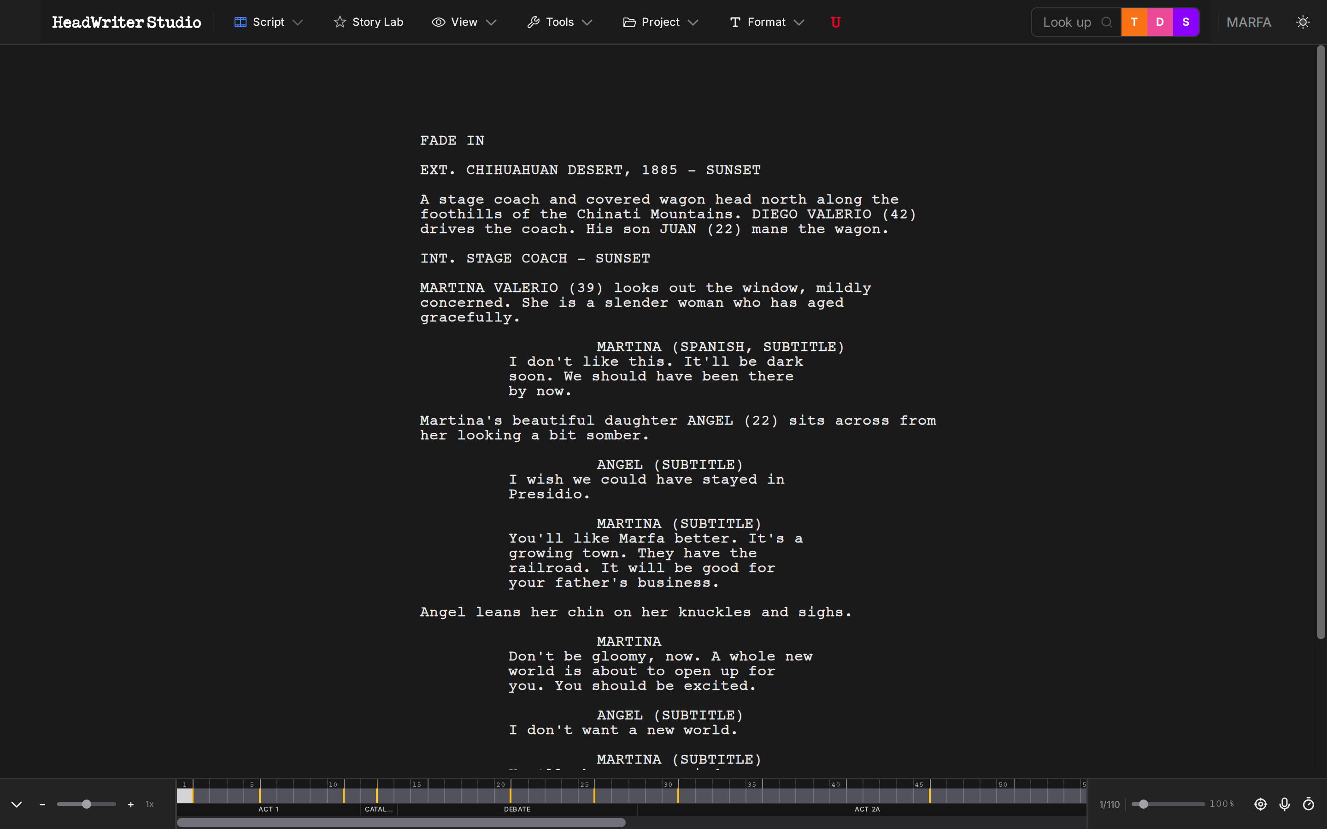
Task: Select the folder icon next to Project
Action: point(628,22)
